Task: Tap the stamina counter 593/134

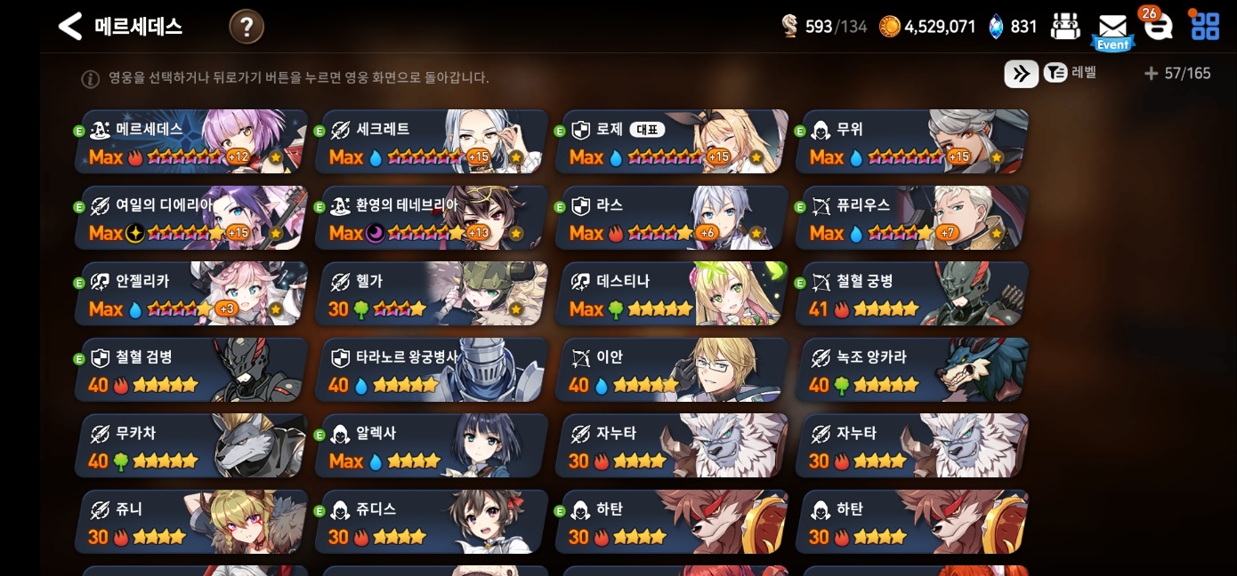Action: (824, 27)
